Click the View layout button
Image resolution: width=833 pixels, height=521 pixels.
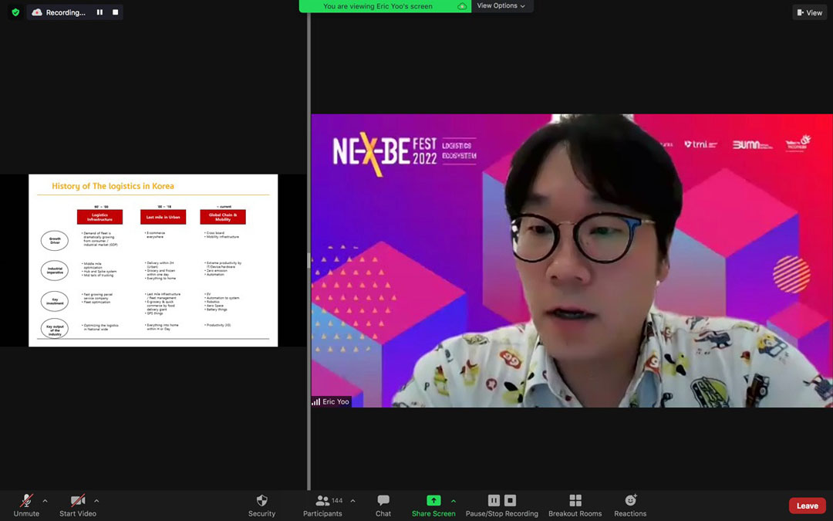click(x=810, y=12)
